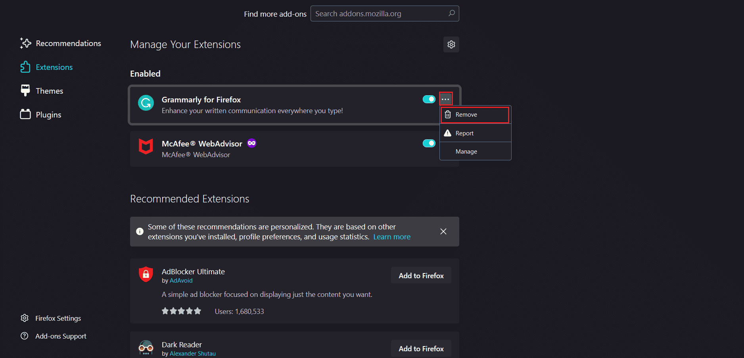Click the Themes paintbrush icon
The image size is (744, 358).
[25, 90]
